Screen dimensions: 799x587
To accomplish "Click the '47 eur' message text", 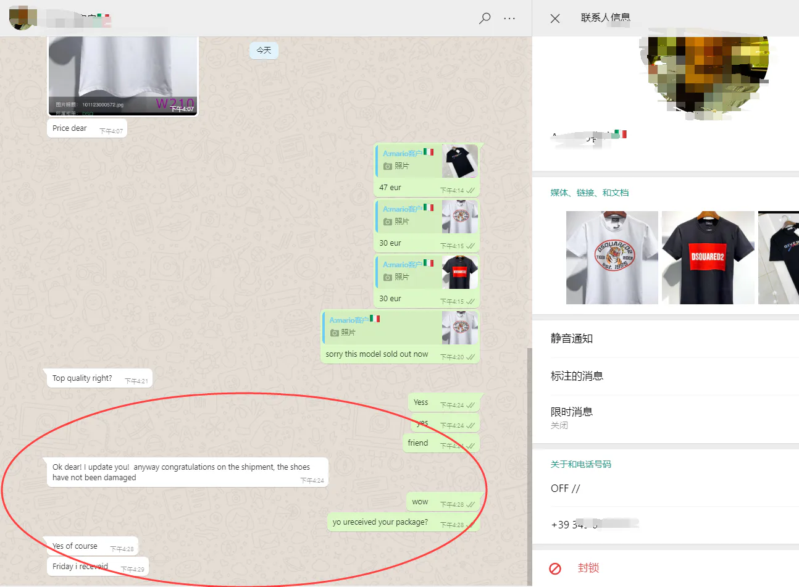I will (x=390, y=188).
